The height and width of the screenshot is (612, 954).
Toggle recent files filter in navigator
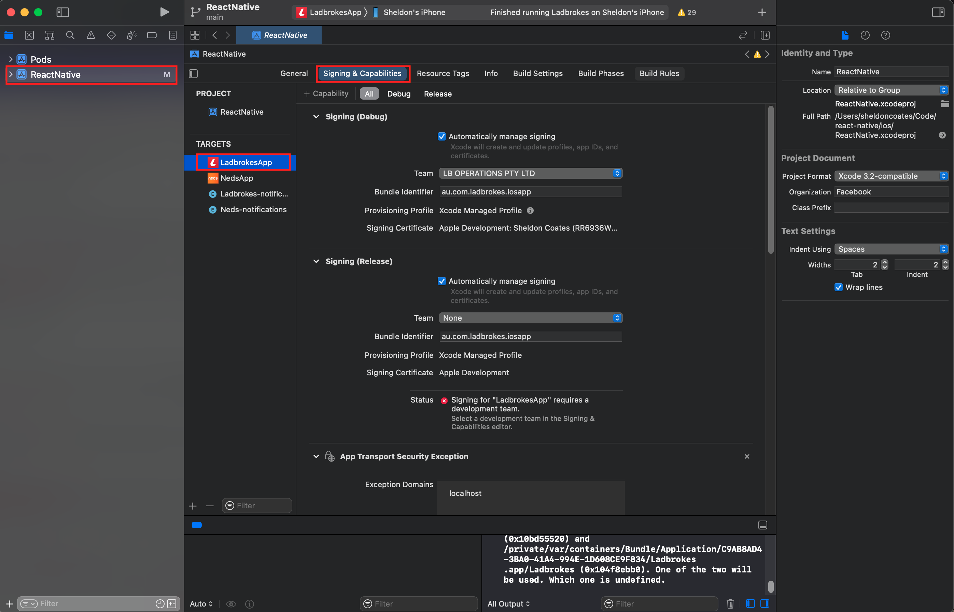[x=160, y=604]
